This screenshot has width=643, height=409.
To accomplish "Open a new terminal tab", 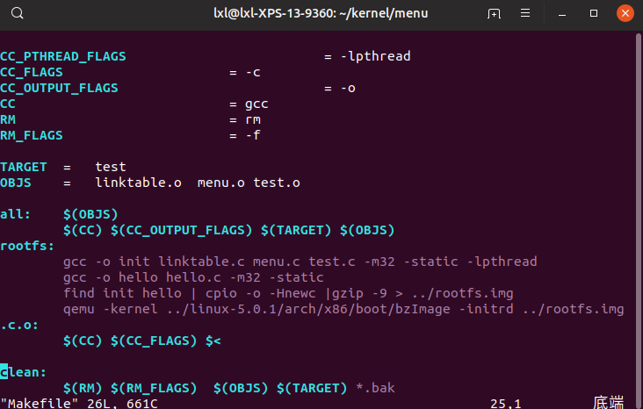I will tap(495, 13).
